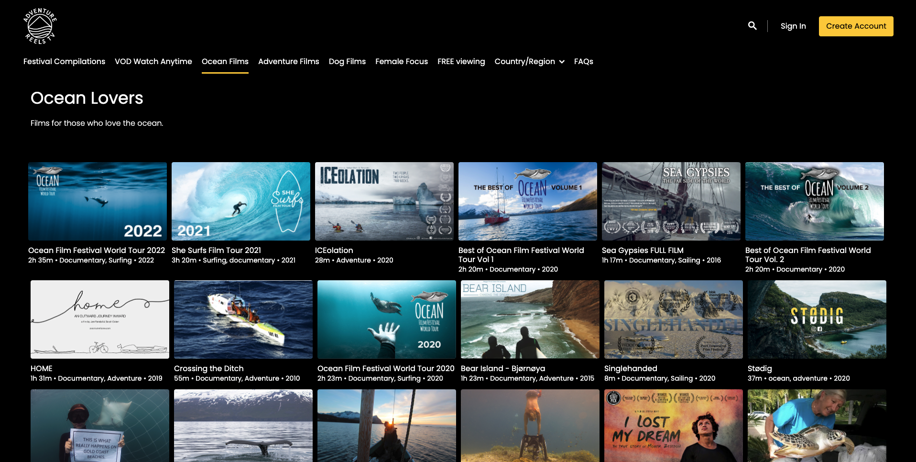Open the sea turtle rescue thumbnail
This screenshot has height=462, width=916.
point(817,426)
